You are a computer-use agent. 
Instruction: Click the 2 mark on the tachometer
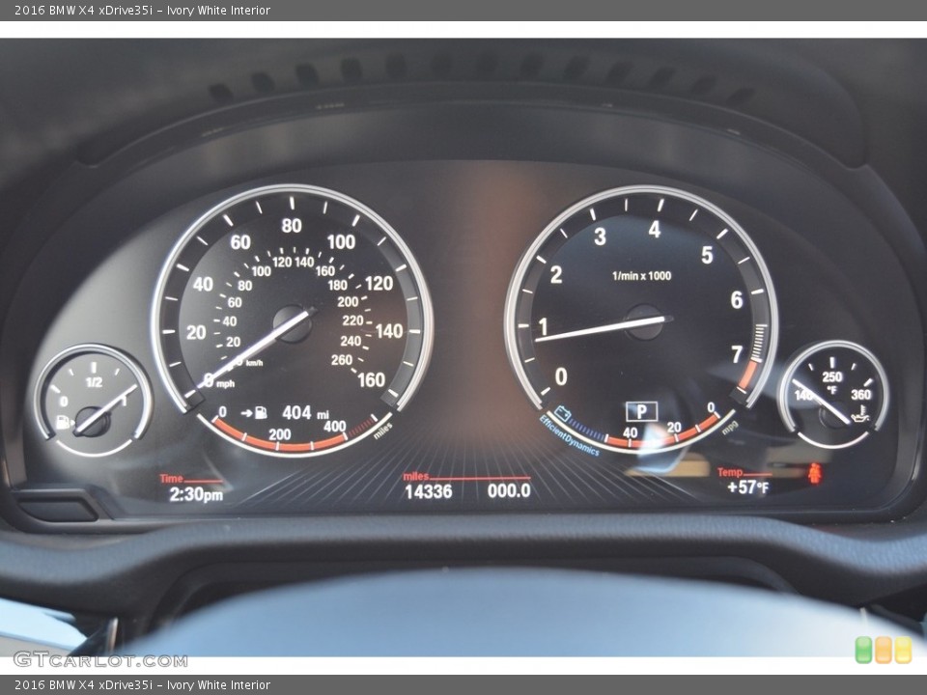point(556,275)
